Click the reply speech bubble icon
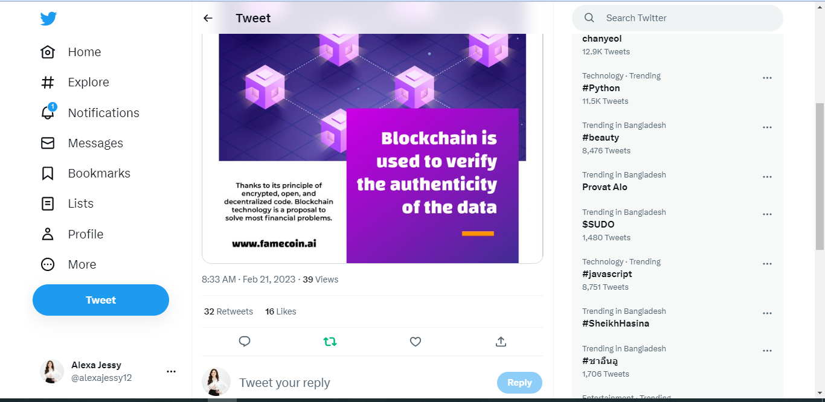Viewport: 825px width, 402px height. pos(245,342)
